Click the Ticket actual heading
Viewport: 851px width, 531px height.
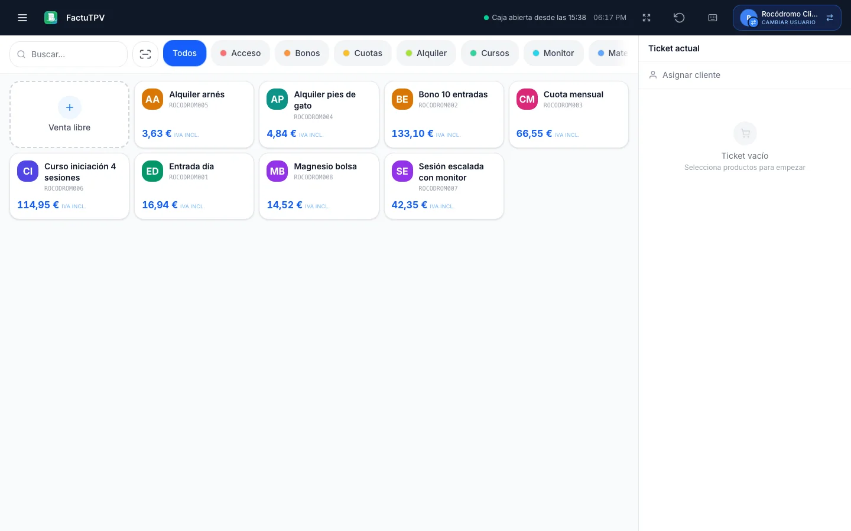tap(674, 48)
